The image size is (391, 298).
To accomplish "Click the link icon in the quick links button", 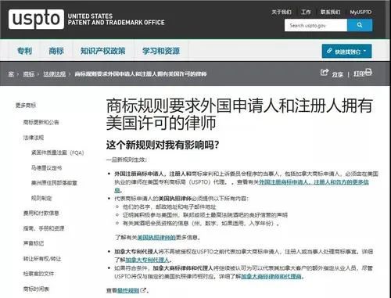I will (x=330, y=51).
